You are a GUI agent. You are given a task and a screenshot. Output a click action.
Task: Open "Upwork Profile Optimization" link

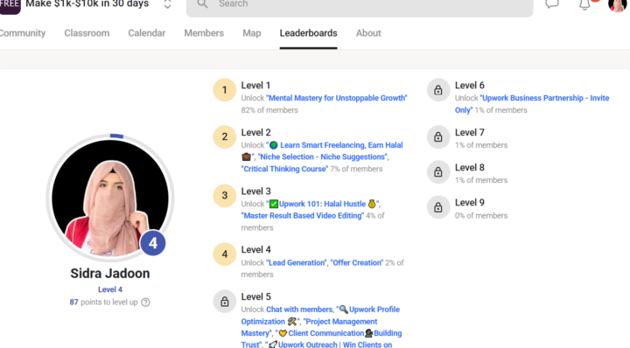click(x=320, y=316)
